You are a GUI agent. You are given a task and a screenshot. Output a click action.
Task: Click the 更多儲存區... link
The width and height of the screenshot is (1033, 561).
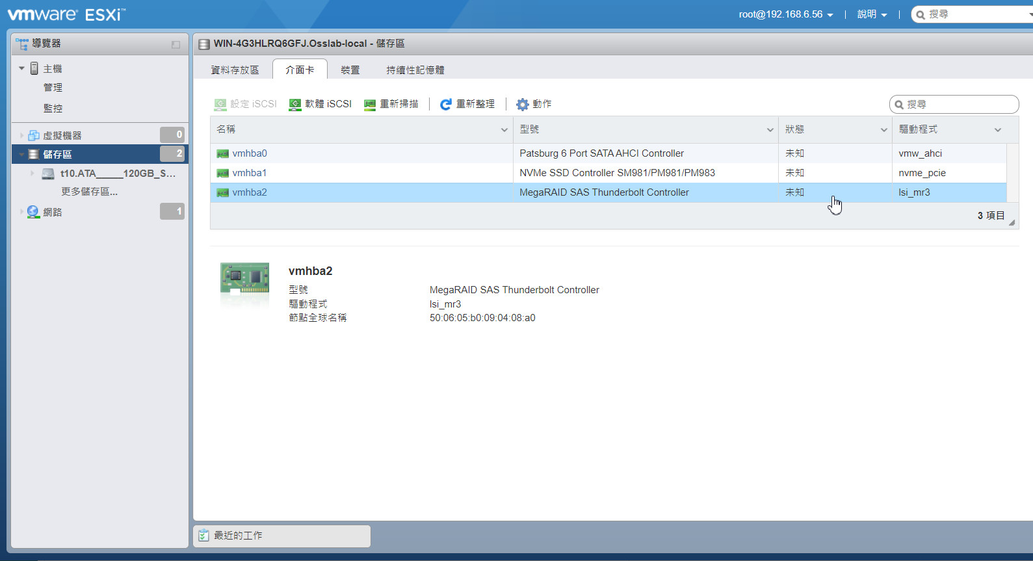(x=89, y=192)
